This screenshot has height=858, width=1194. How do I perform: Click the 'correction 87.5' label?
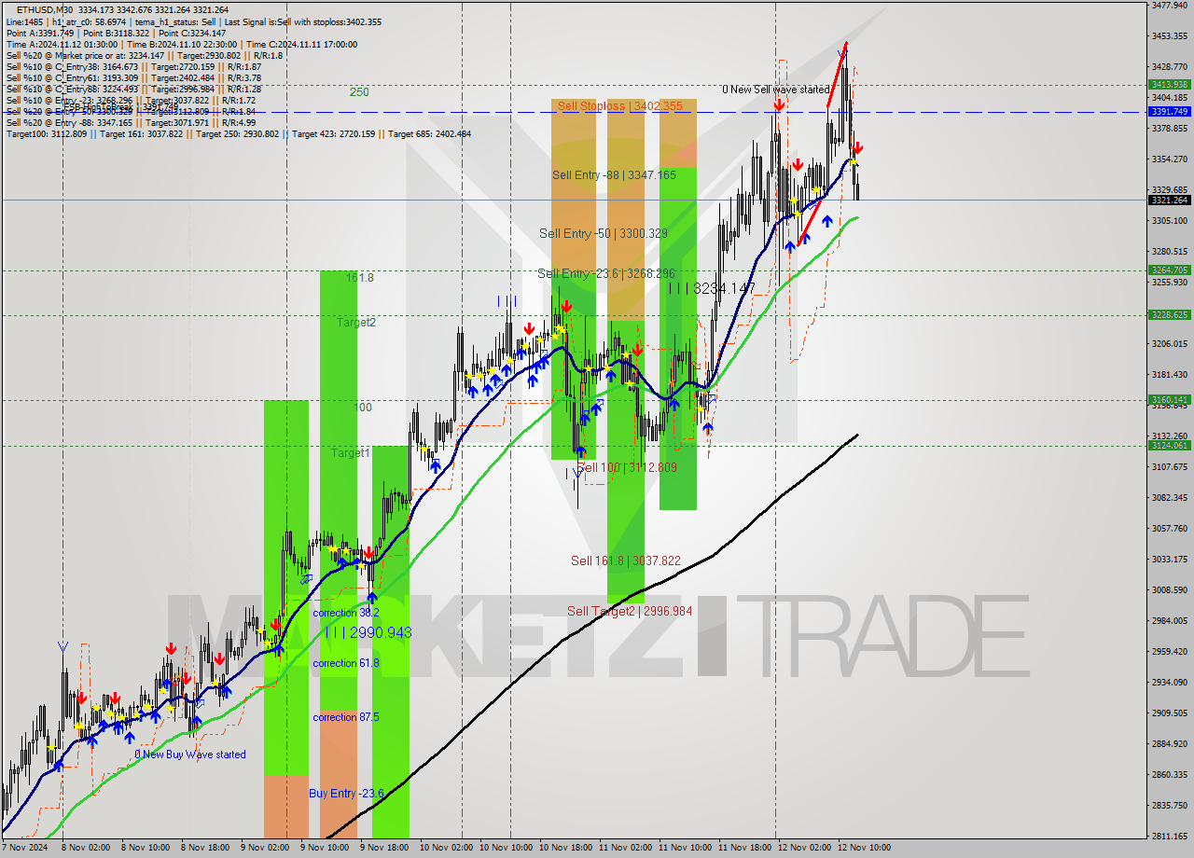click(346, 717)
